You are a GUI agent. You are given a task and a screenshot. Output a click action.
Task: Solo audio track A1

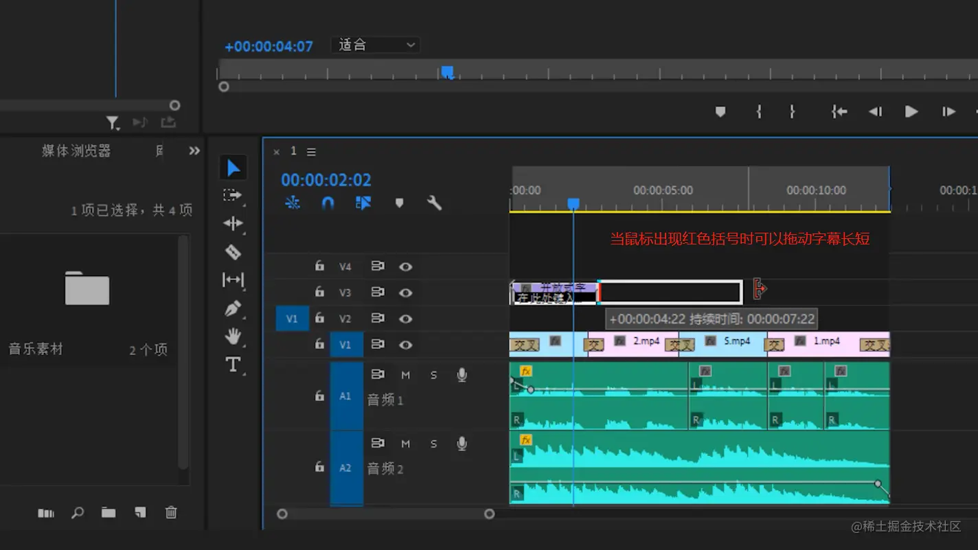[x=433, y=375]
